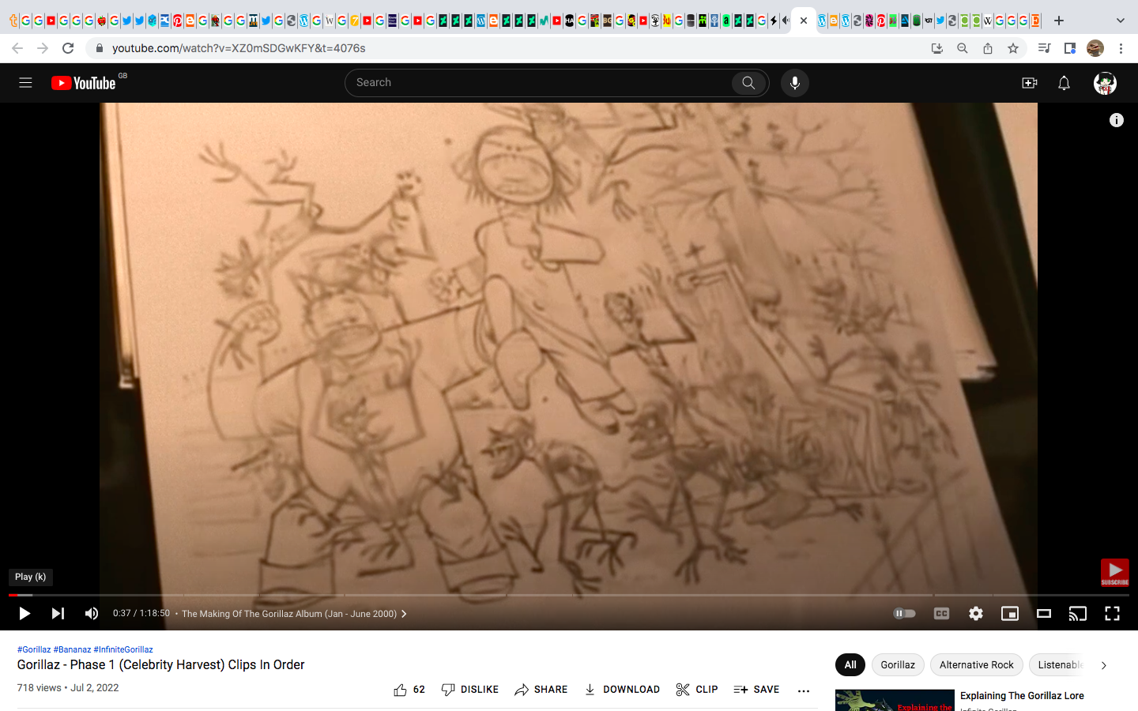1138x711 pixels.
Task: Enter full screen mode
Action: click(x=1112, y=614)
